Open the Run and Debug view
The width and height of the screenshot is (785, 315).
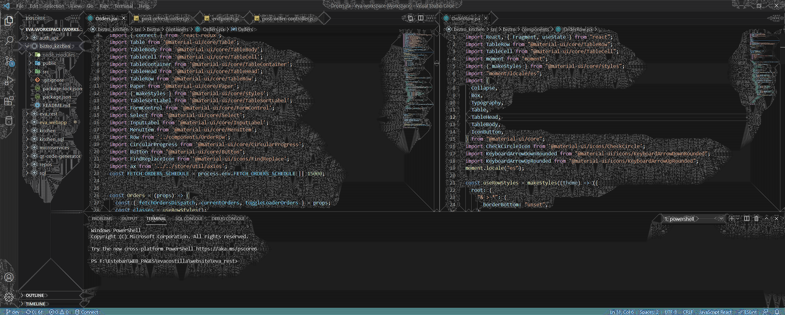point(9,81)
